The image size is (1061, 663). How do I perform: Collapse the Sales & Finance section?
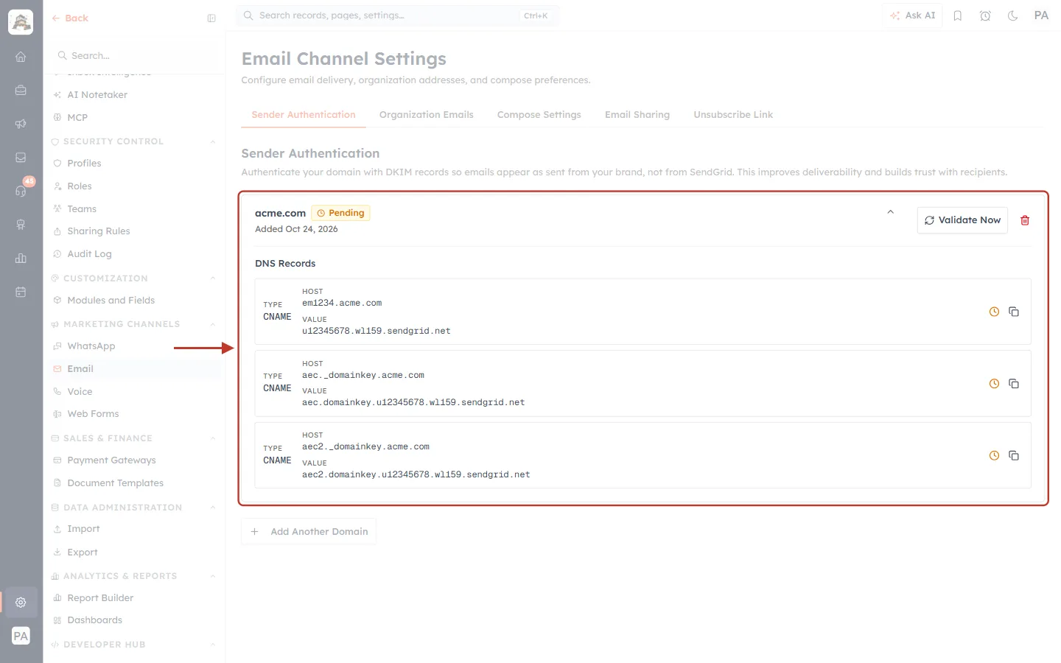click(x=213, y=438)
